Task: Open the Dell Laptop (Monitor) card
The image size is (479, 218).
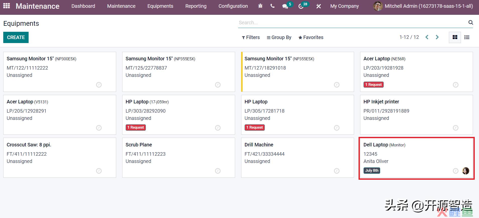Action: coord(417,158)
